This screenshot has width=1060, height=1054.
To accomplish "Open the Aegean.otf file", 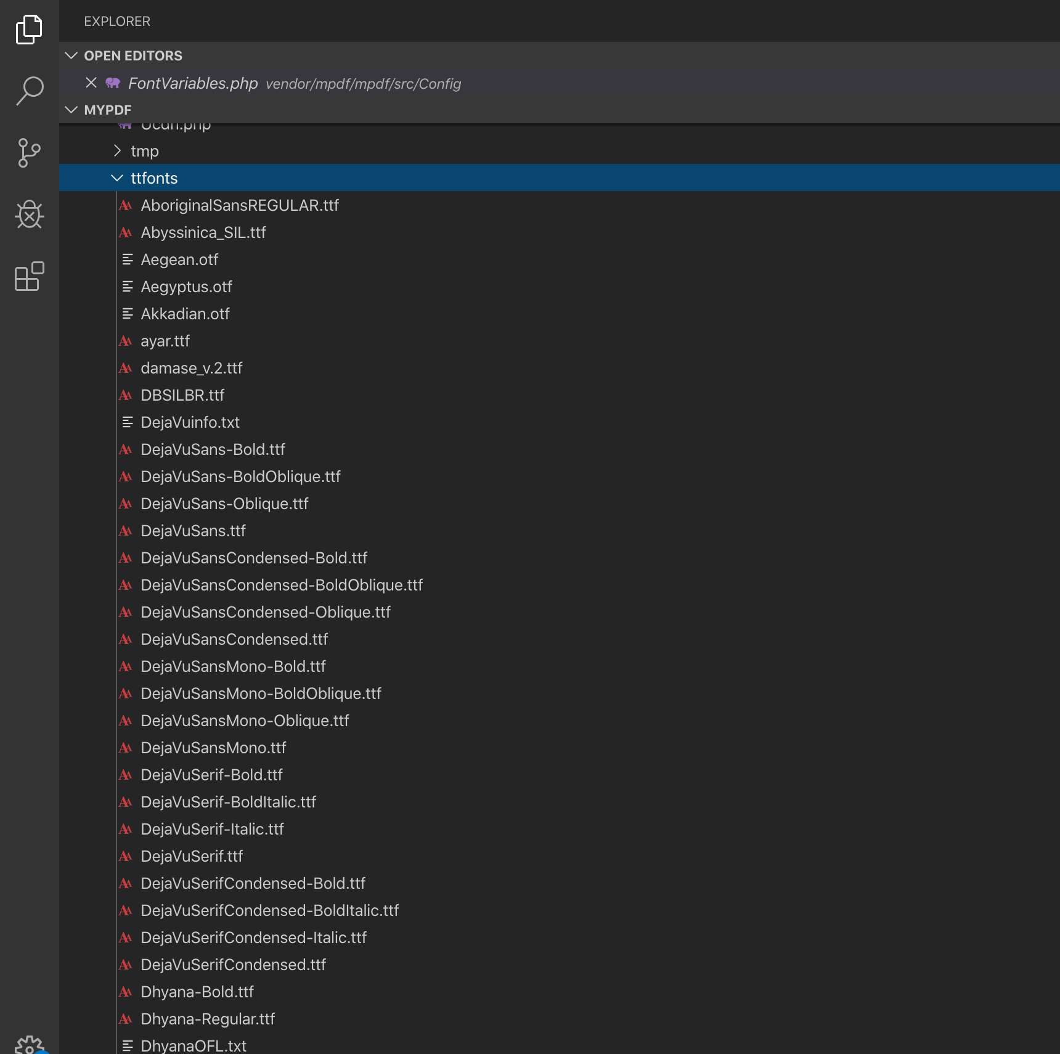I will coord(179,259).
